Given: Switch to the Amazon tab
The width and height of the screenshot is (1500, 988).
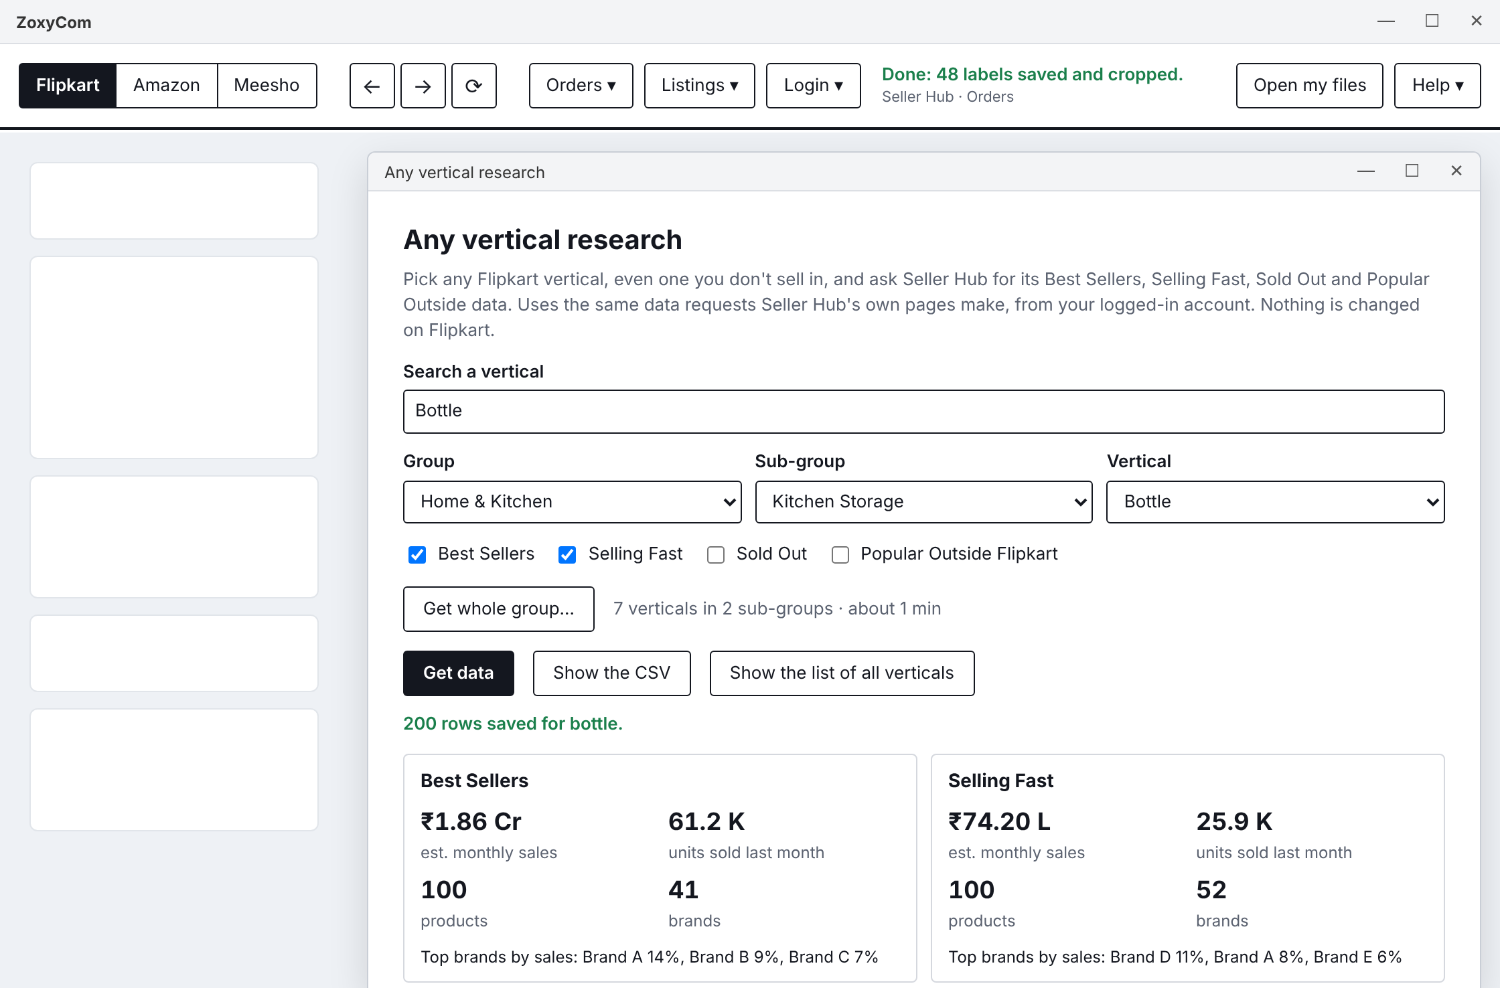Looking at the screenshot, I should [x=167, y=86].
